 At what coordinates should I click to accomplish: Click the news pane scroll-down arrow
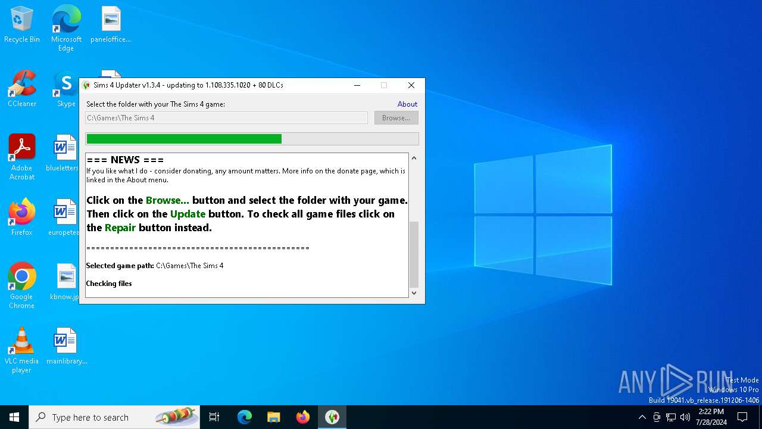point(414,293)
